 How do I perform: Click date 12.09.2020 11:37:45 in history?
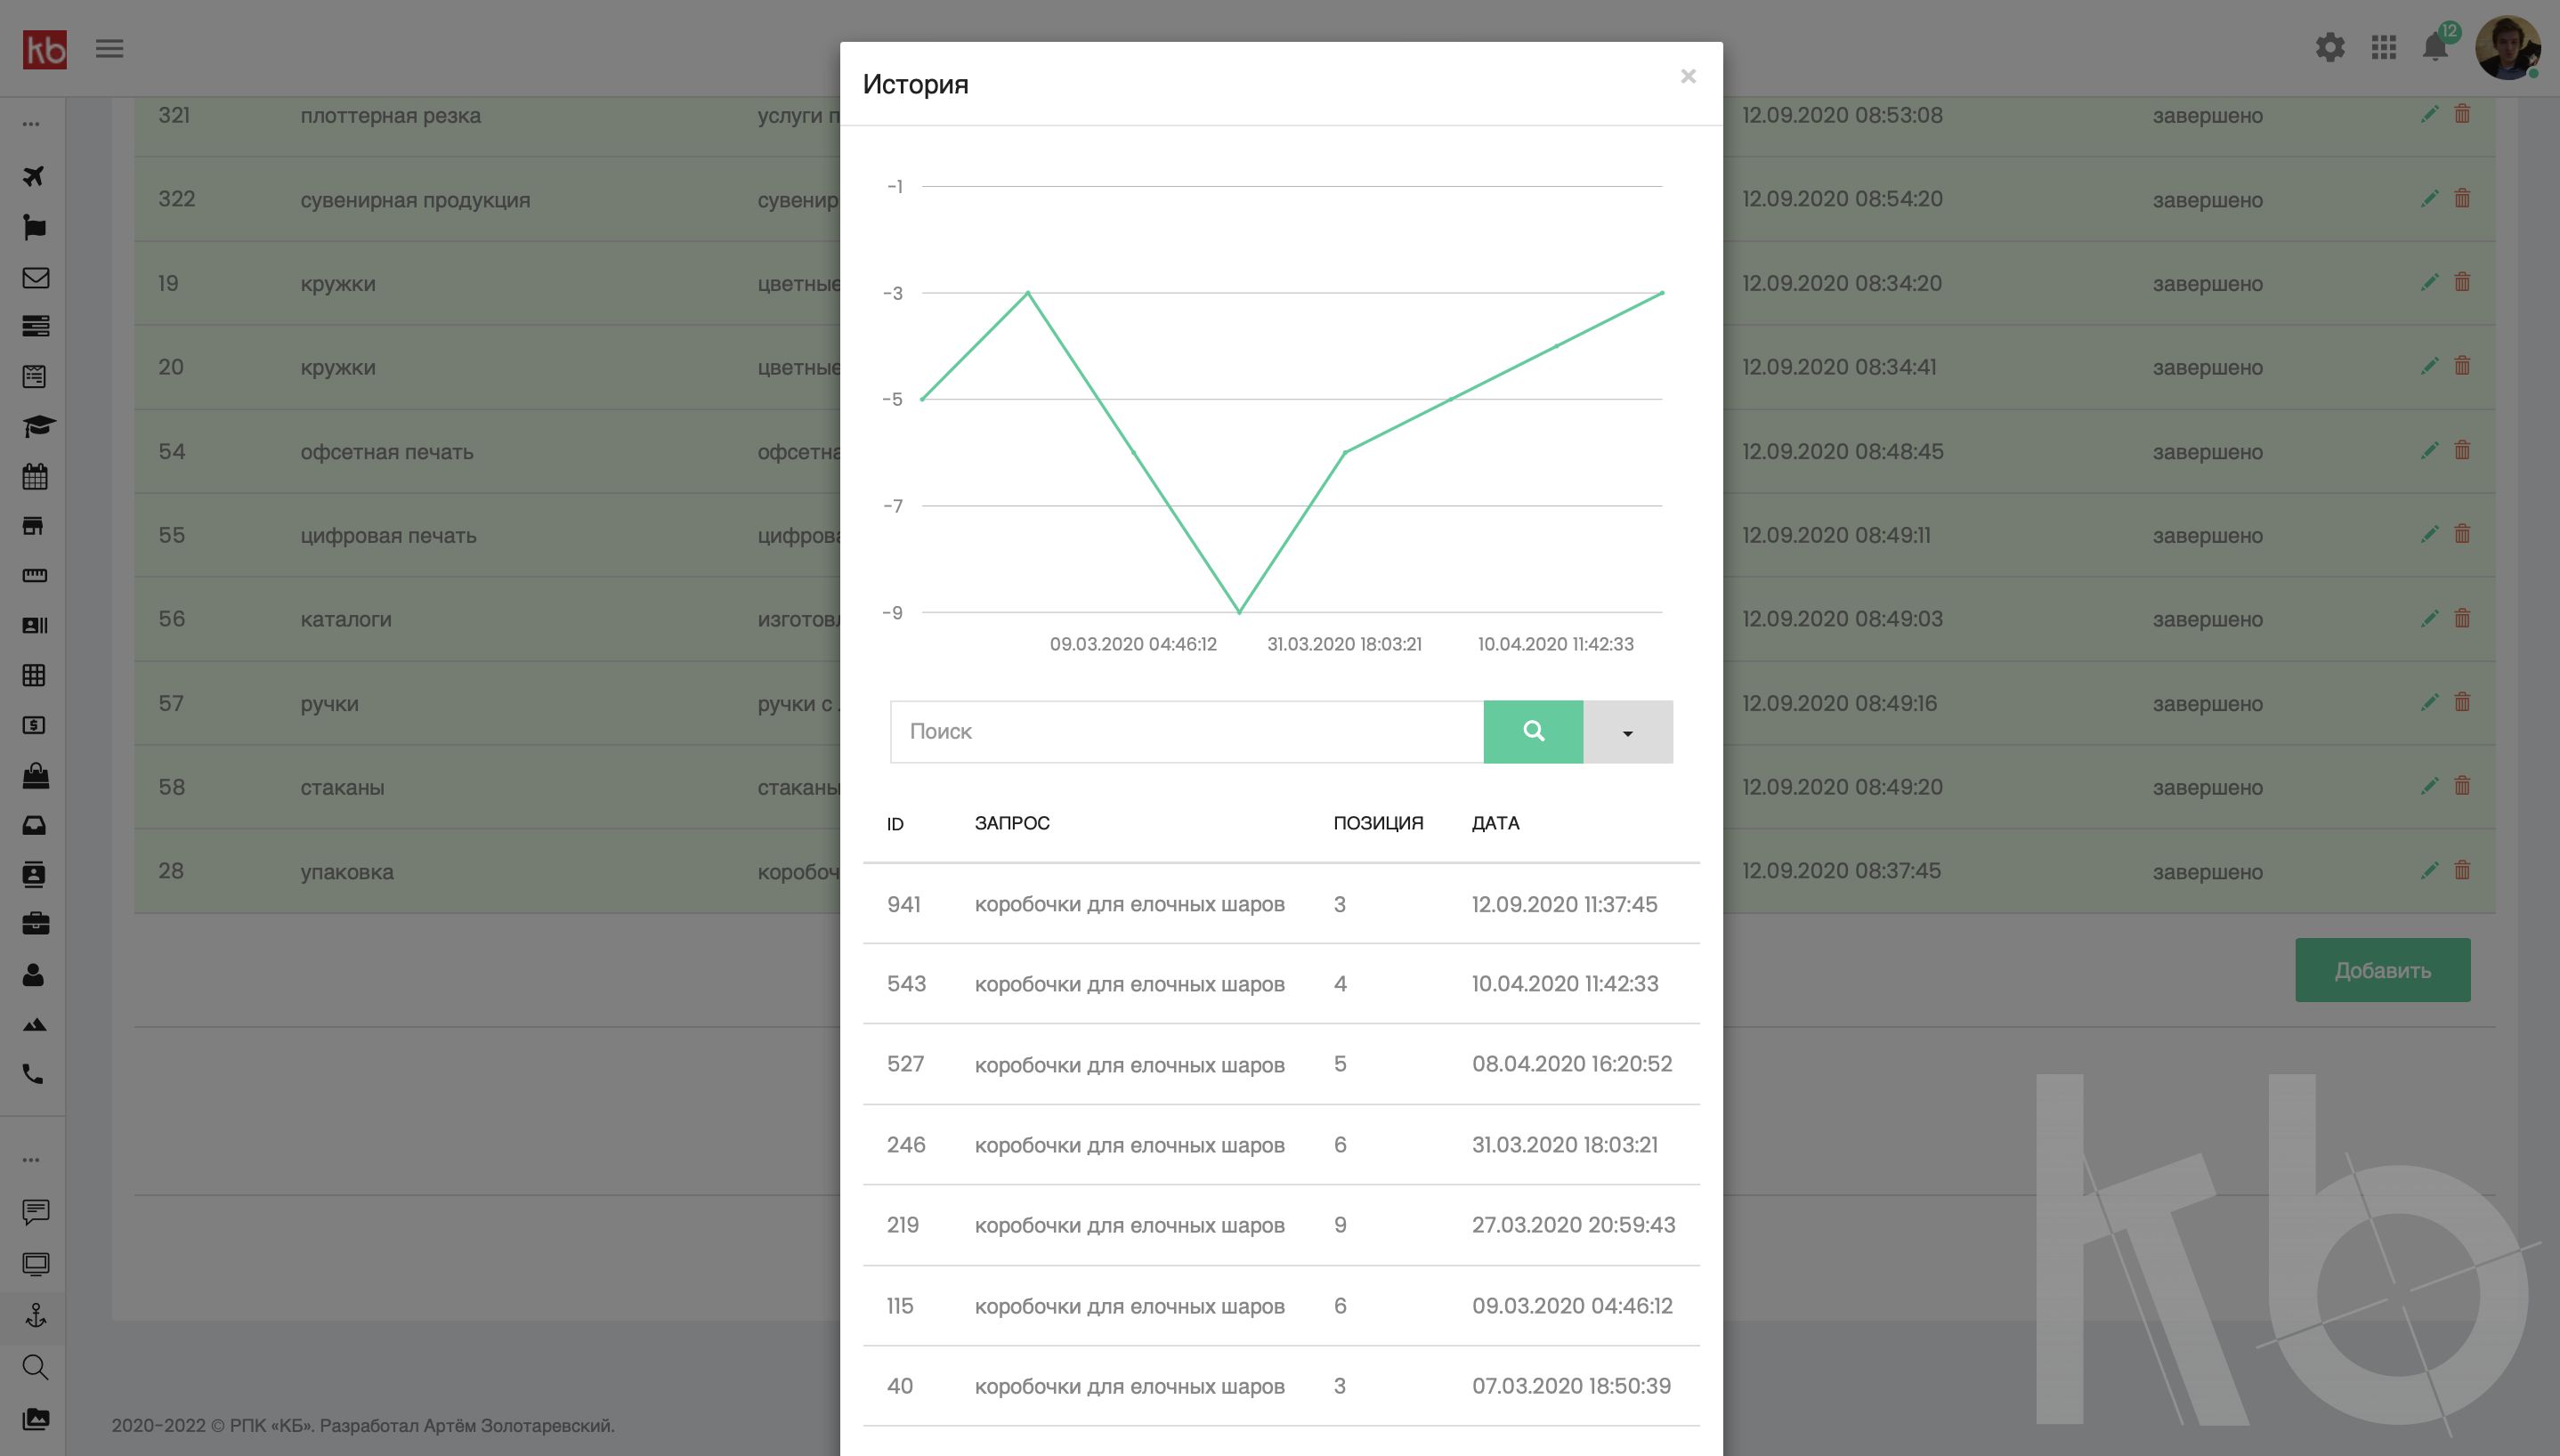click(x=1564, y=904)
